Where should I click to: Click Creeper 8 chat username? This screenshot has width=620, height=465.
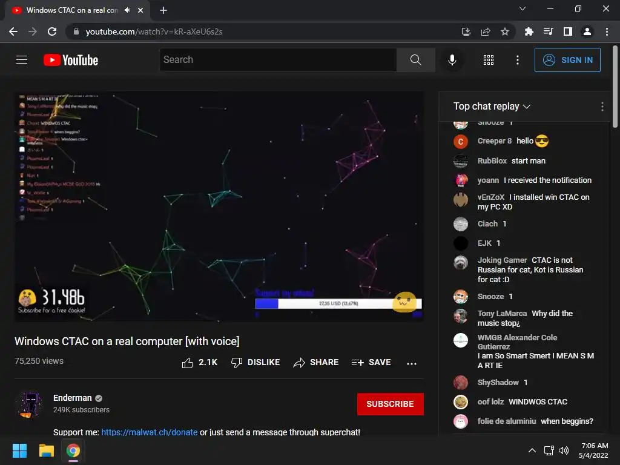(x=494, y=141)
